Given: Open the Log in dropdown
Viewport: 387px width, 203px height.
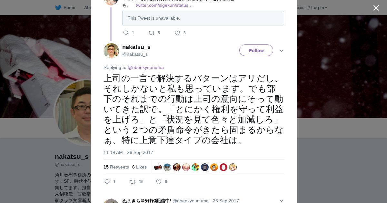Looking at the screenshot, I should [319, 8].
